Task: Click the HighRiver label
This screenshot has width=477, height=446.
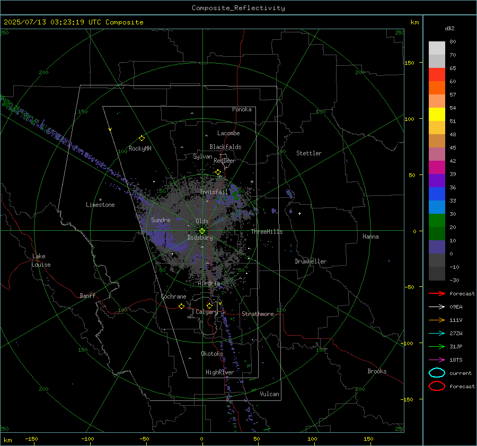Action: pyautogui.click(x=219, y=372)
